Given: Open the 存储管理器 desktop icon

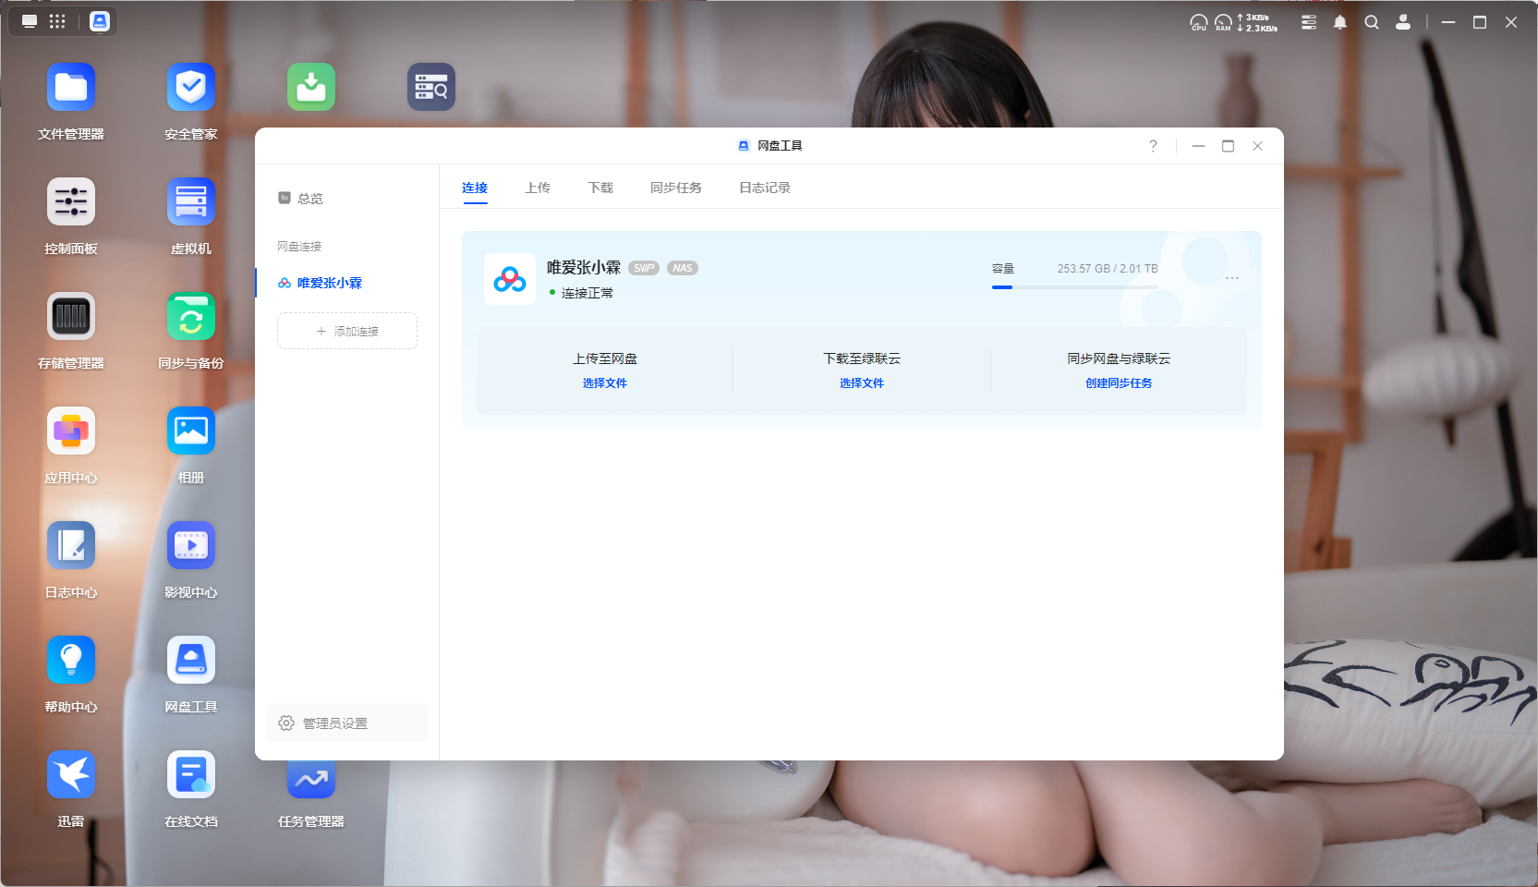Looking at the screenshot, I should (71, 316).
